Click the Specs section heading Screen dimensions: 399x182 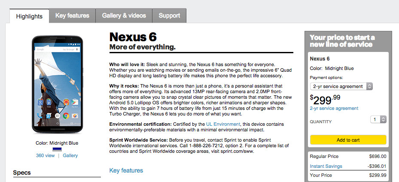coord(22,173)
